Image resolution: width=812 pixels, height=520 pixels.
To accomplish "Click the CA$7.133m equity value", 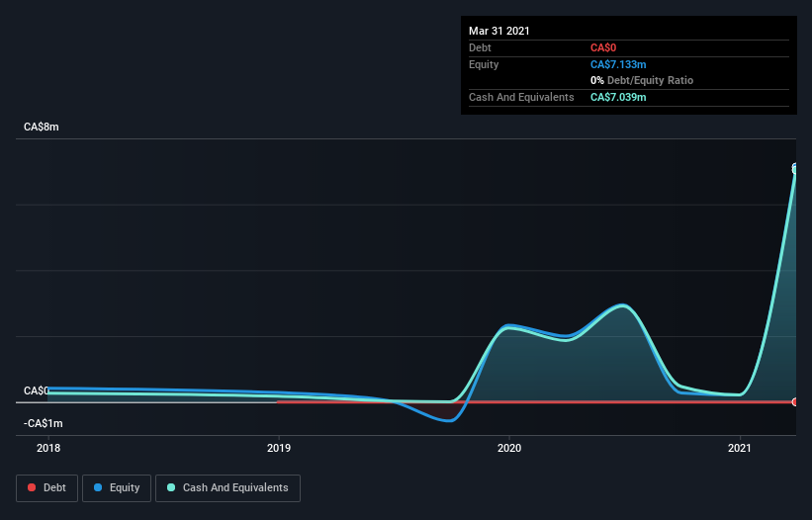I will click(618, 64).
